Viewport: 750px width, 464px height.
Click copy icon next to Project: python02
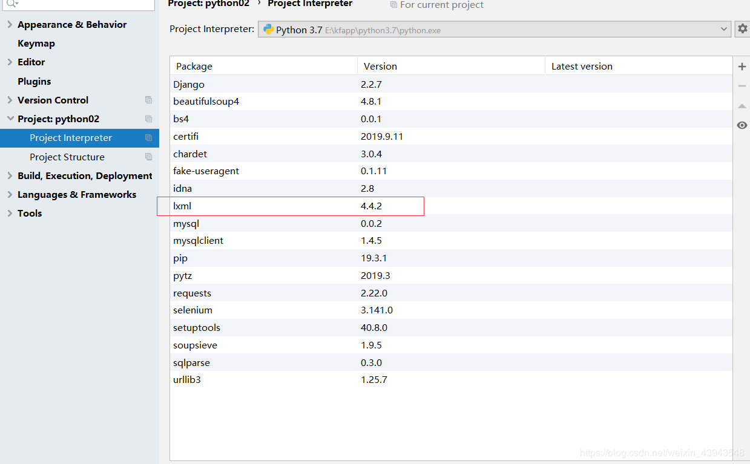click(x=148, y=119)
